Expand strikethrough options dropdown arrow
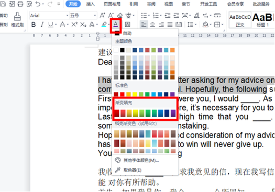Image resolution: width=275 pixels, height=192 pixels. point(68,25)
